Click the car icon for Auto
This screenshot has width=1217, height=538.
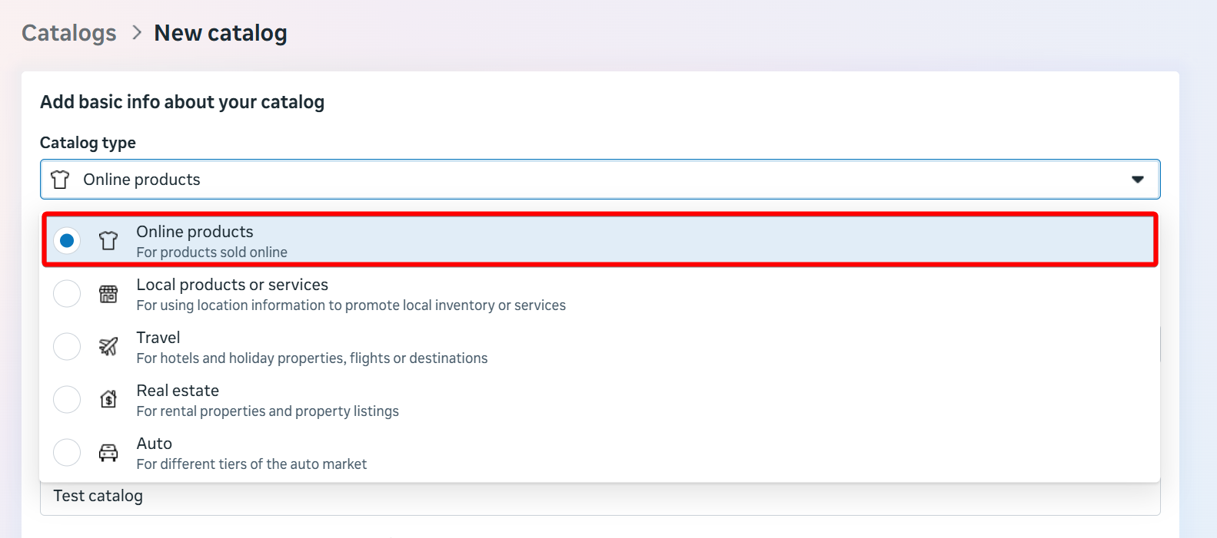[108, 453]
